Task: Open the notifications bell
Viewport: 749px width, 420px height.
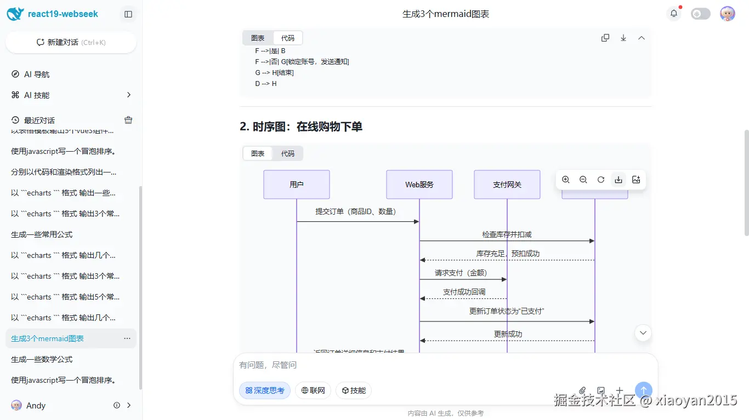Action: [x=673, y=14]
